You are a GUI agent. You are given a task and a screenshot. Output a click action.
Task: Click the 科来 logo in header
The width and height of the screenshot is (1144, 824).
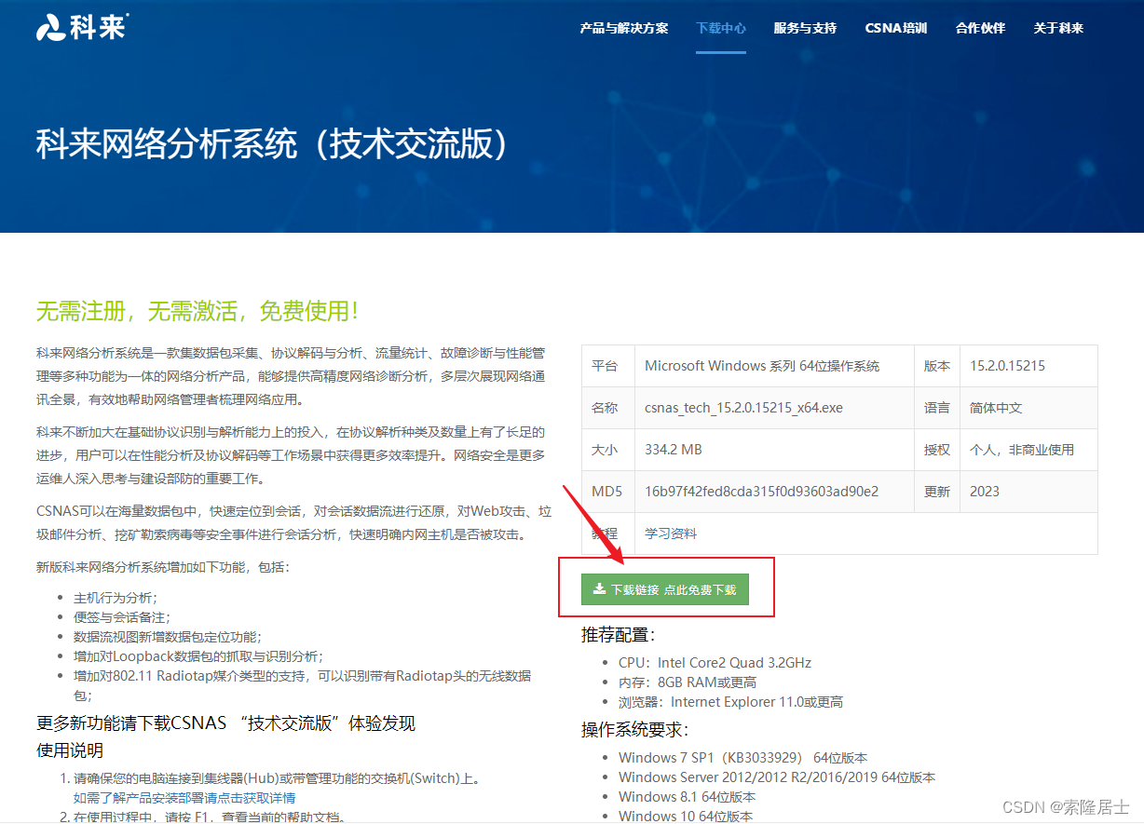[82, 26]
